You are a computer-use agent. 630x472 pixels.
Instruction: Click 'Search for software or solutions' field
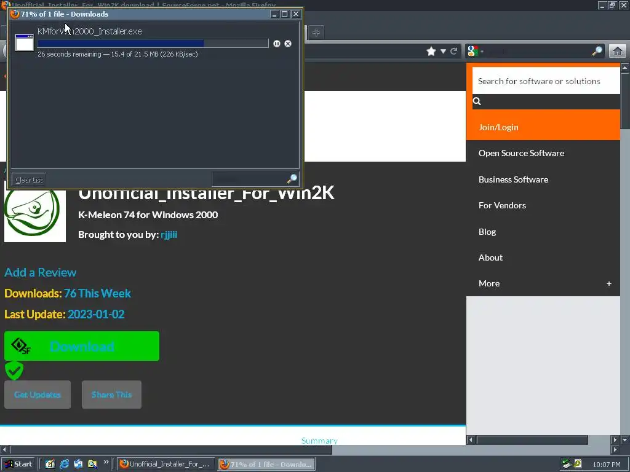point(546,81)
